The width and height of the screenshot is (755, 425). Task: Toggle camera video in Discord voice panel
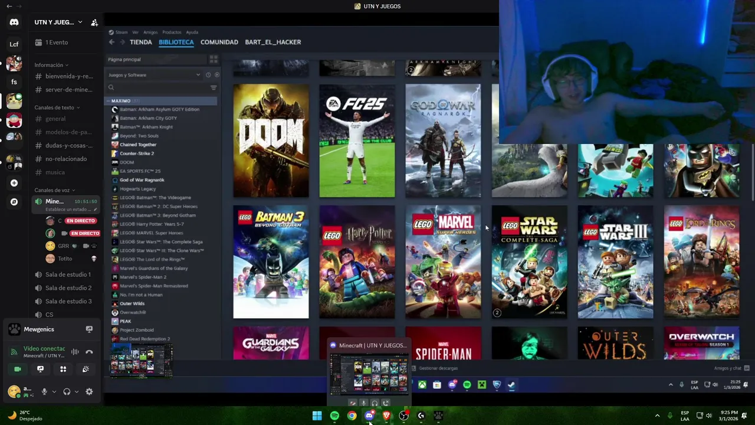(18, 369)
